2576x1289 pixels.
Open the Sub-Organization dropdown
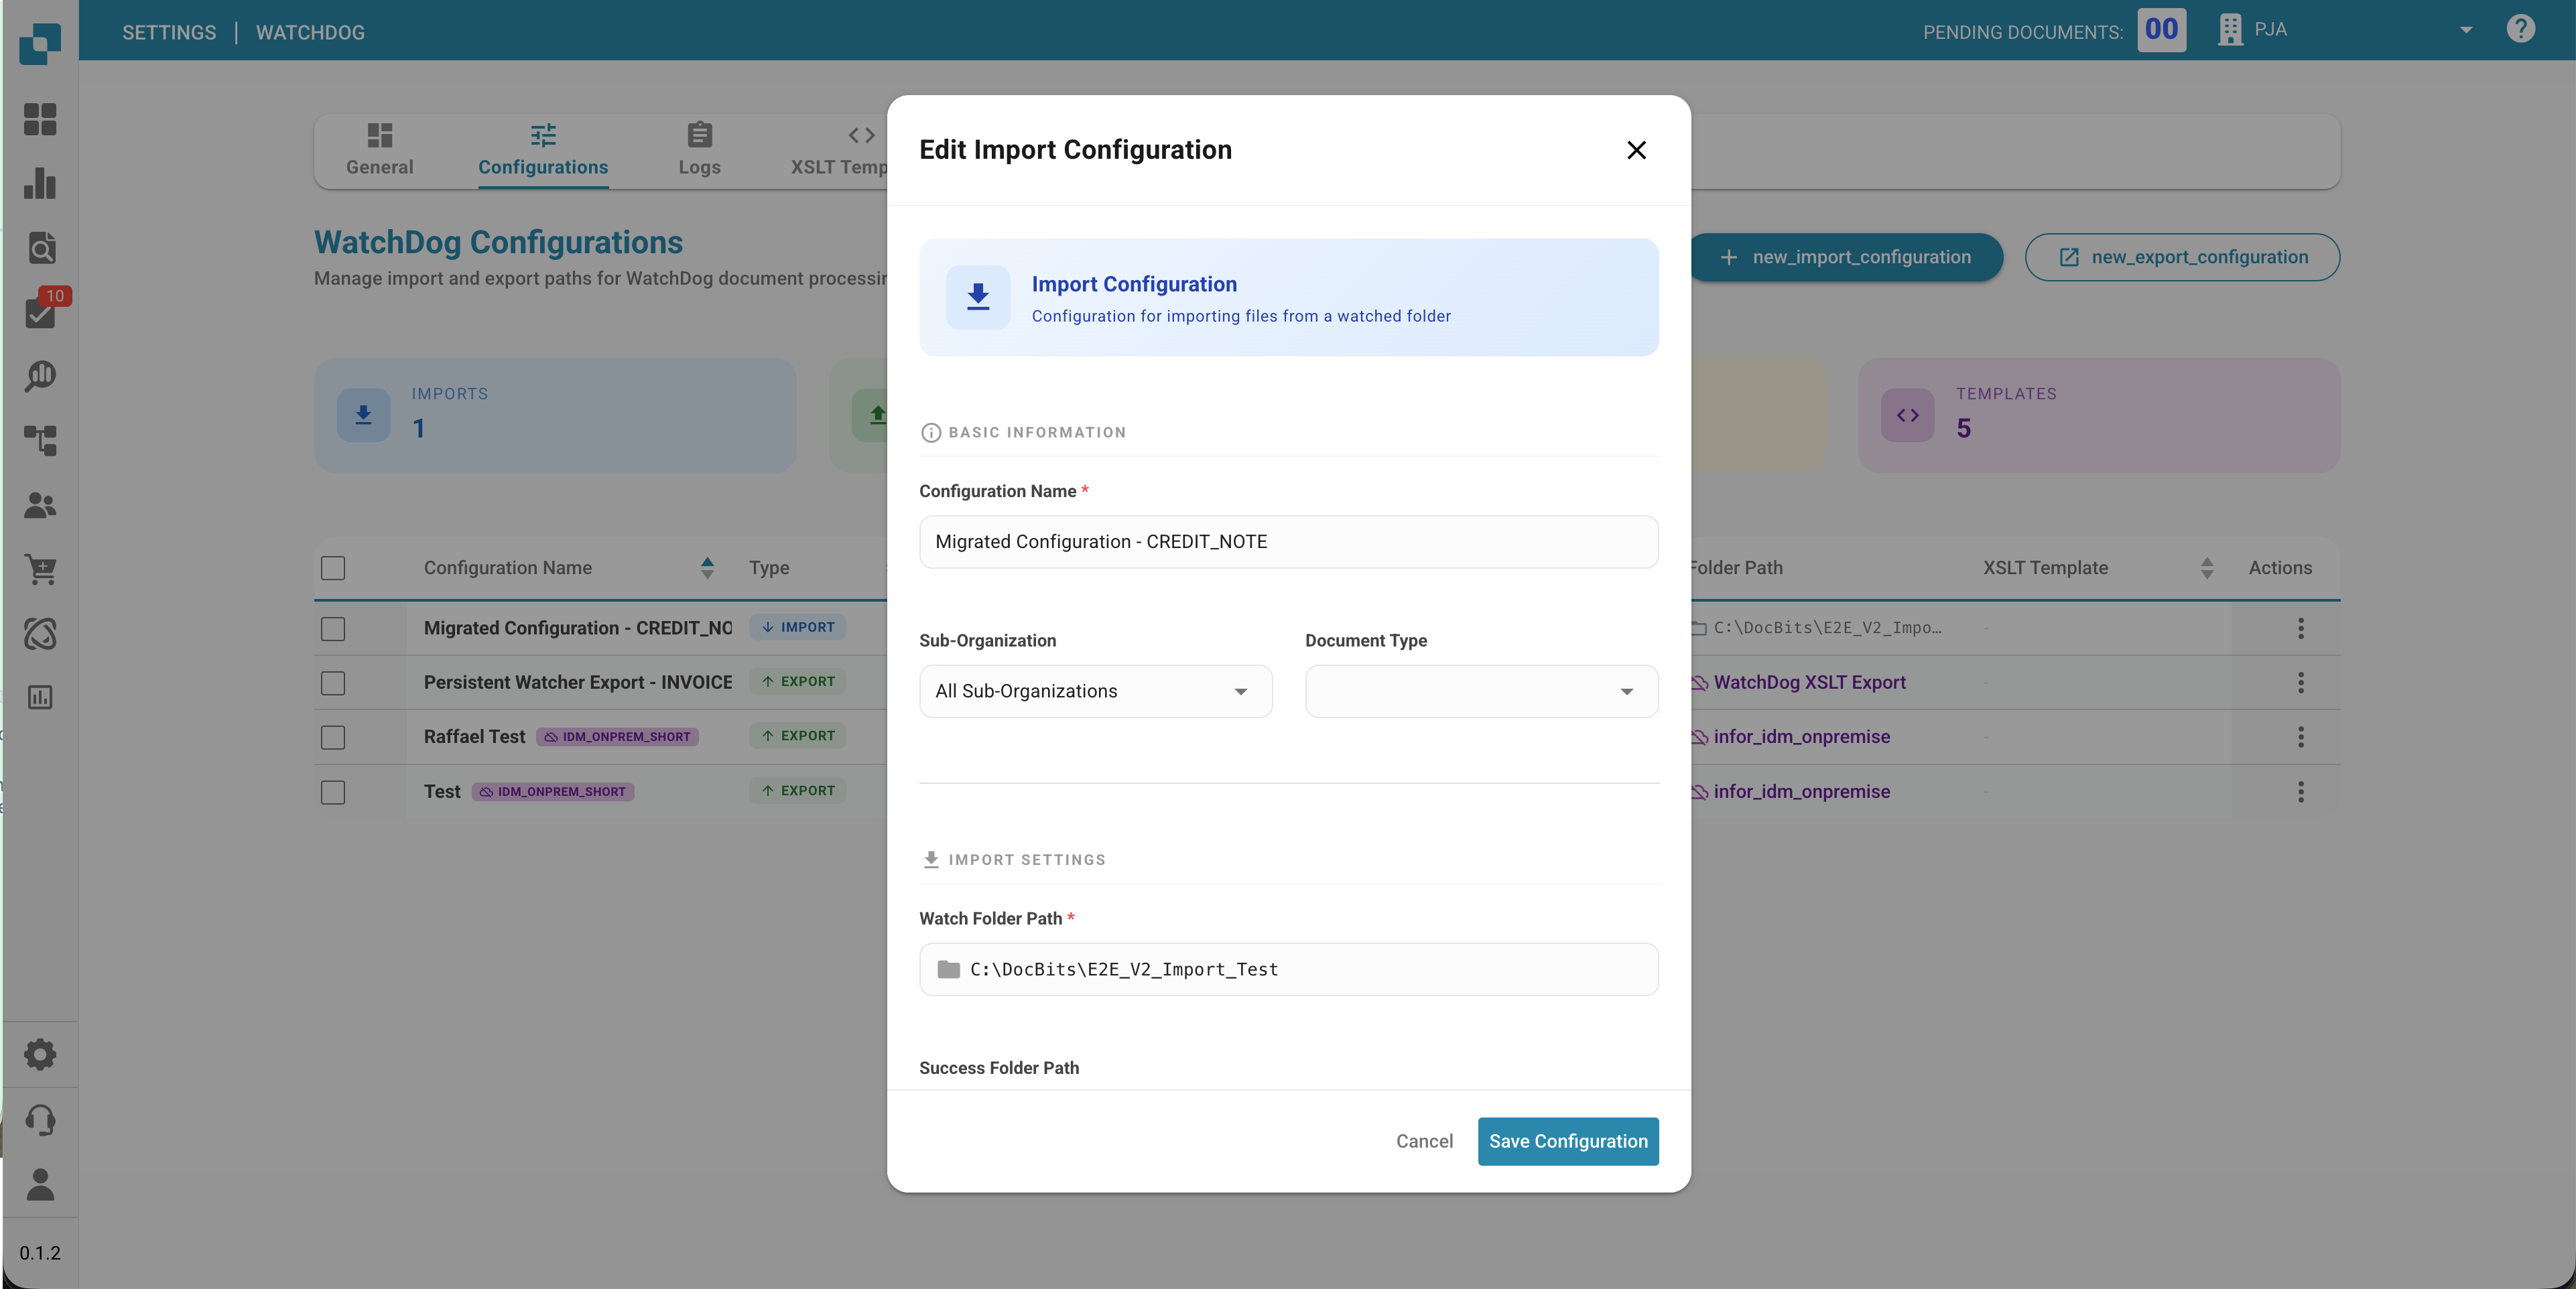pyautogui.click(x=1094, y=691)
